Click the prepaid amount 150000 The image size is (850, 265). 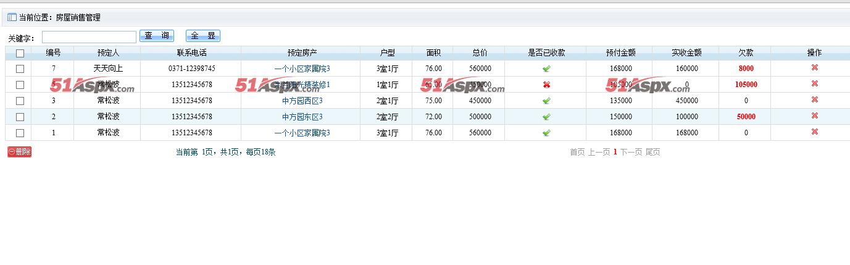pos(620,117)
